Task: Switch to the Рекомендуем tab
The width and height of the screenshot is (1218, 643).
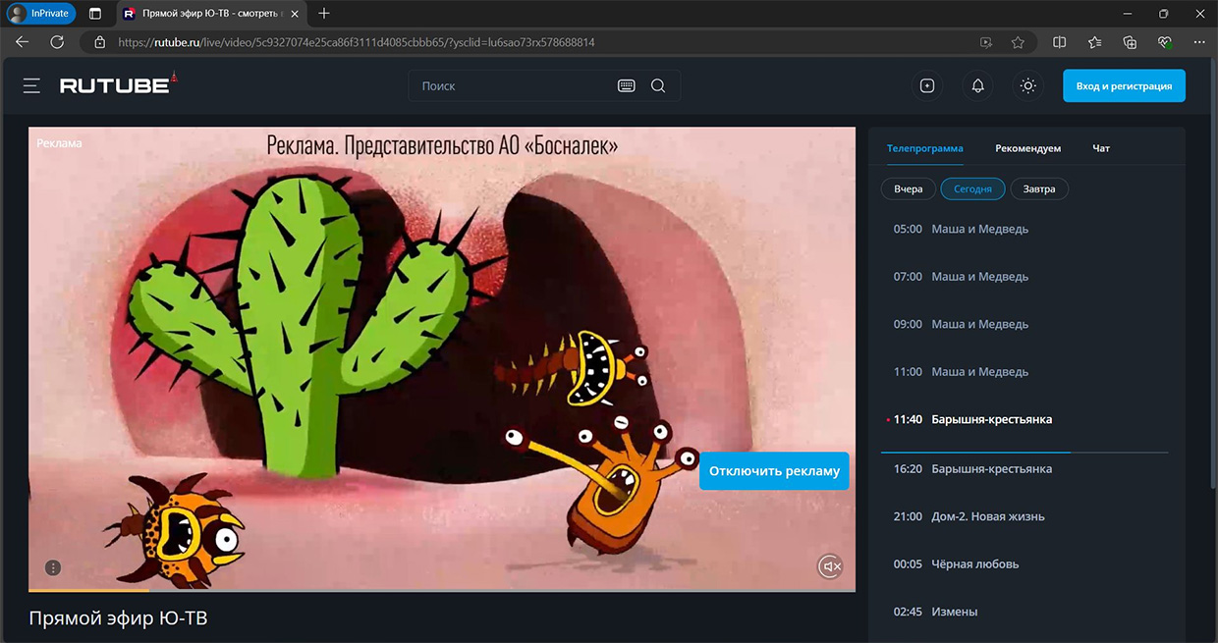Action: tap(1027, 148)
